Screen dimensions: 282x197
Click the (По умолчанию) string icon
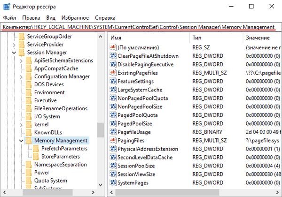pyautogui.click(x=113, y=47)
